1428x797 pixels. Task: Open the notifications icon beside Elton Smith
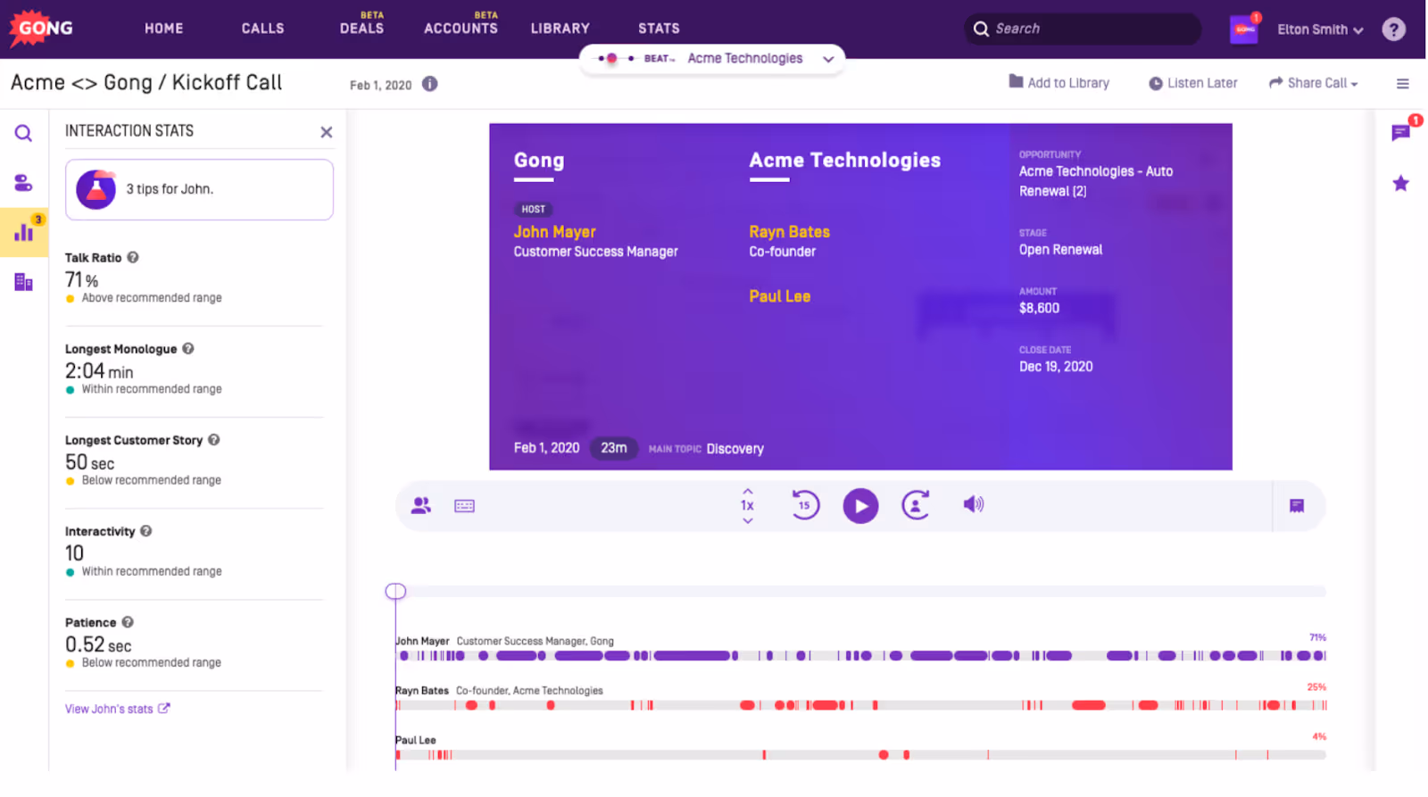[1244, 29]
